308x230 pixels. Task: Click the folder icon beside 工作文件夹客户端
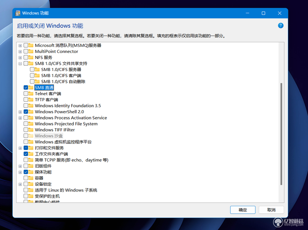pyautogui.click(x=31, y=154)
